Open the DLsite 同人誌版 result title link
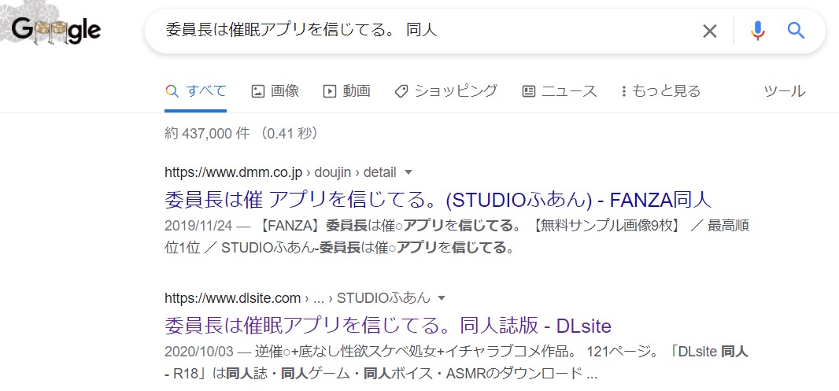The height and width of the screenshot is (391, 839). [388, 325]
